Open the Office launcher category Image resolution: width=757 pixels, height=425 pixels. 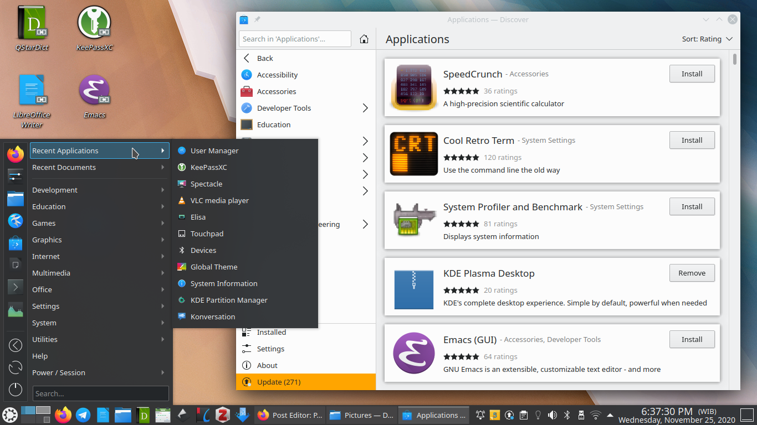click(x=99, y=289)
